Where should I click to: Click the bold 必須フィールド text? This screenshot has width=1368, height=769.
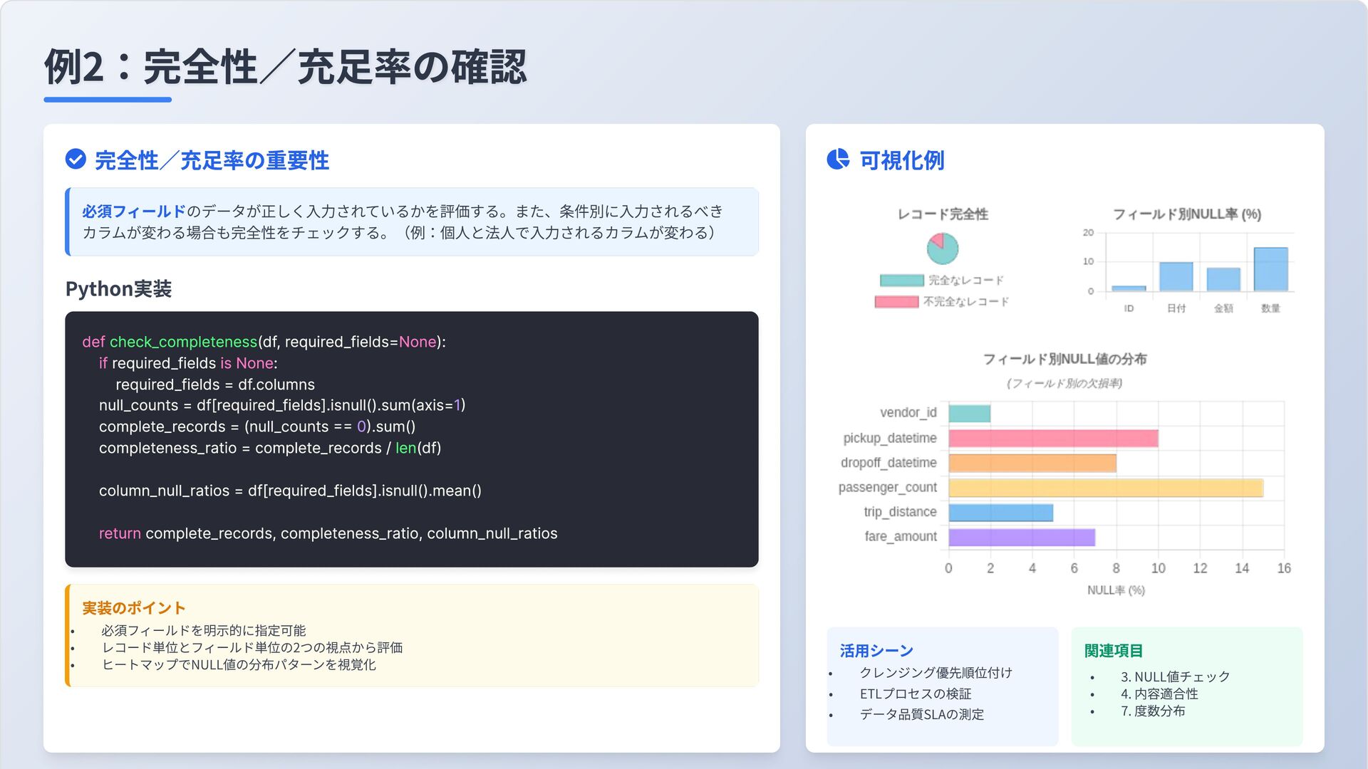(134, 211)
